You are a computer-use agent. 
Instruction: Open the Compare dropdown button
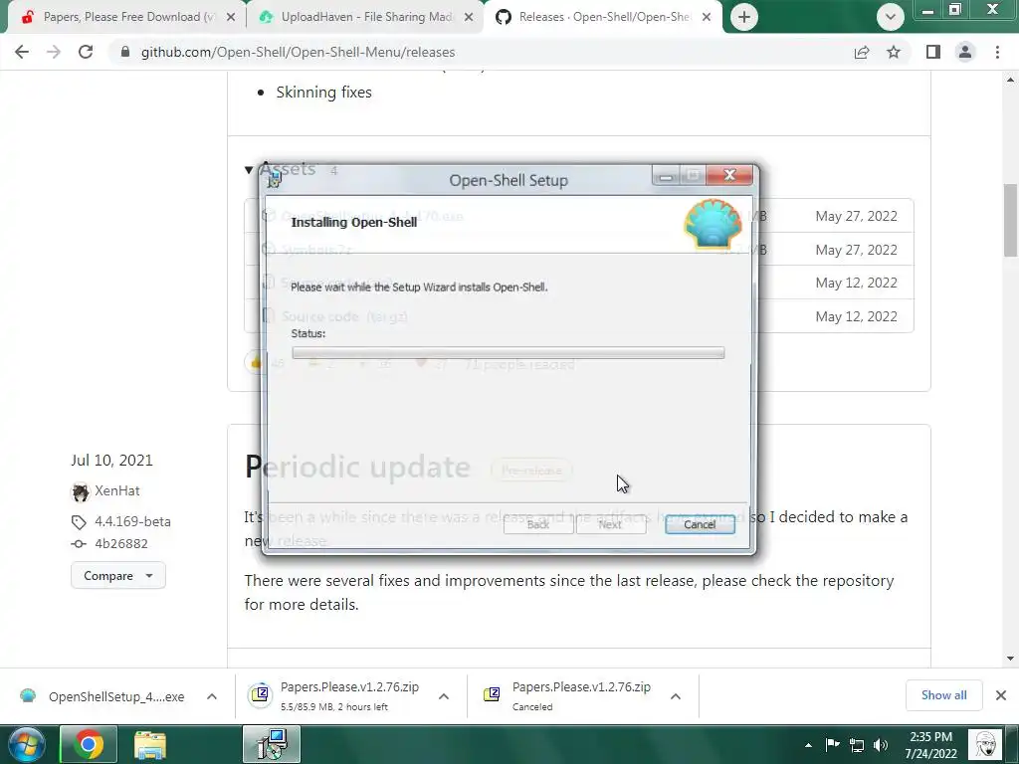(x=118, y=576)
